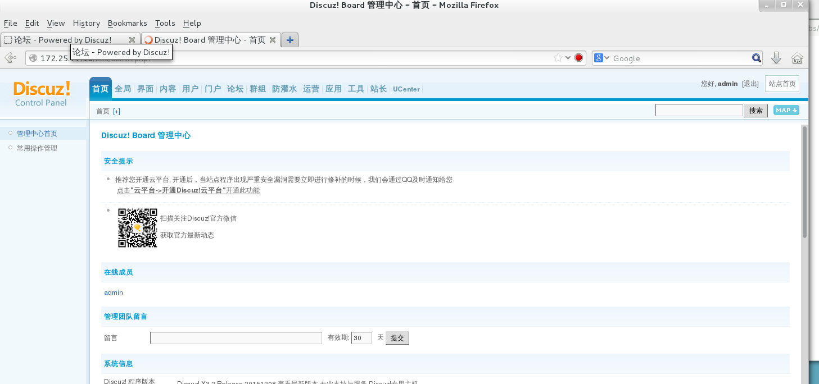
Task: Open 全局 admin section
Action: tap(123, 89)
